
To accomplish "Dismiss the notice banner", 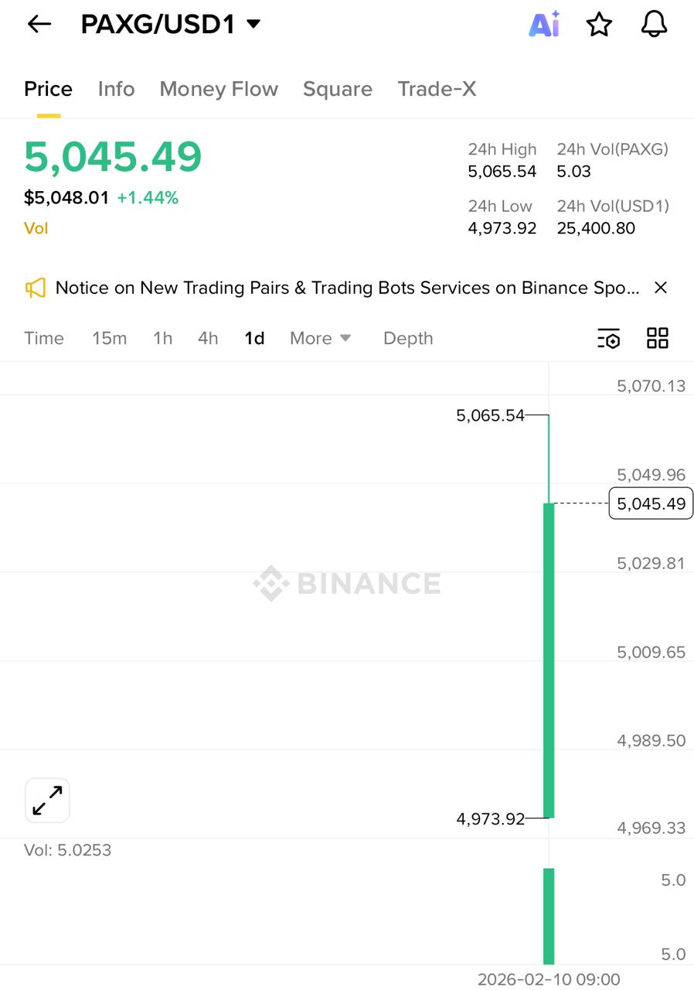I will click(661, 288).
